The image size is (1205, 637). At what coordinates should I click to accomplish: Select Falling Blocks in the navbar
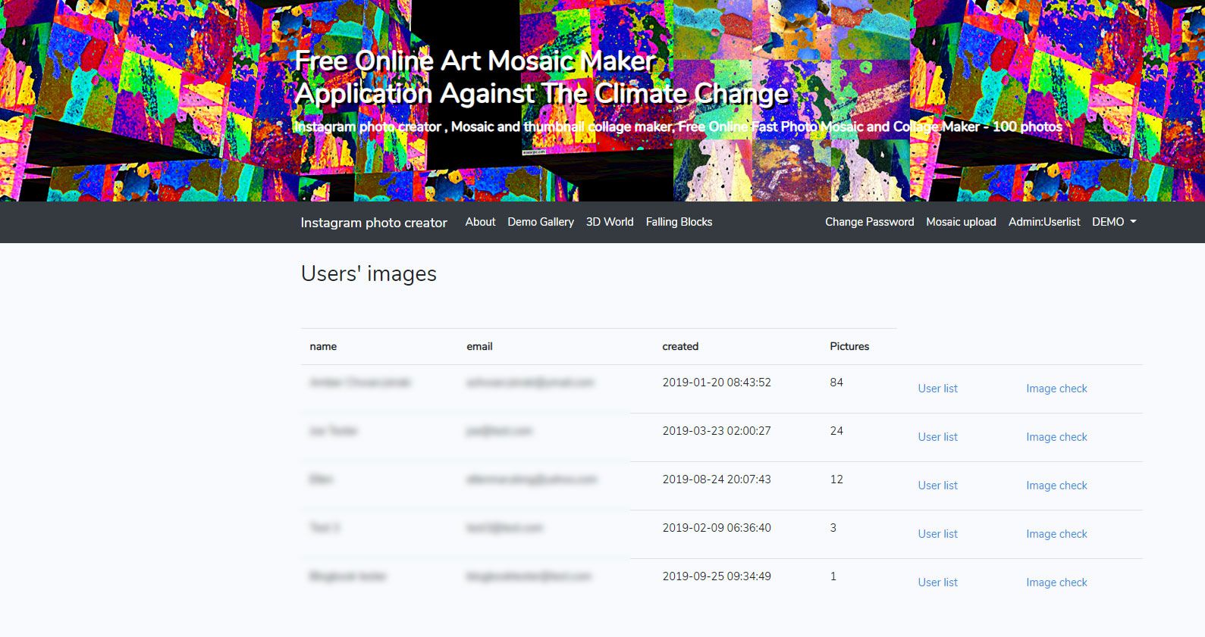(679, 222)
